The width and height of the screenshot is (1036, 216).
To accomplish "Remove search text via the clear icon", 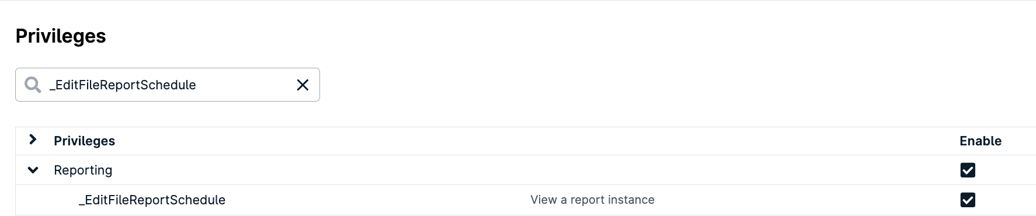I will pyautogui.click(x=303, y=85).
